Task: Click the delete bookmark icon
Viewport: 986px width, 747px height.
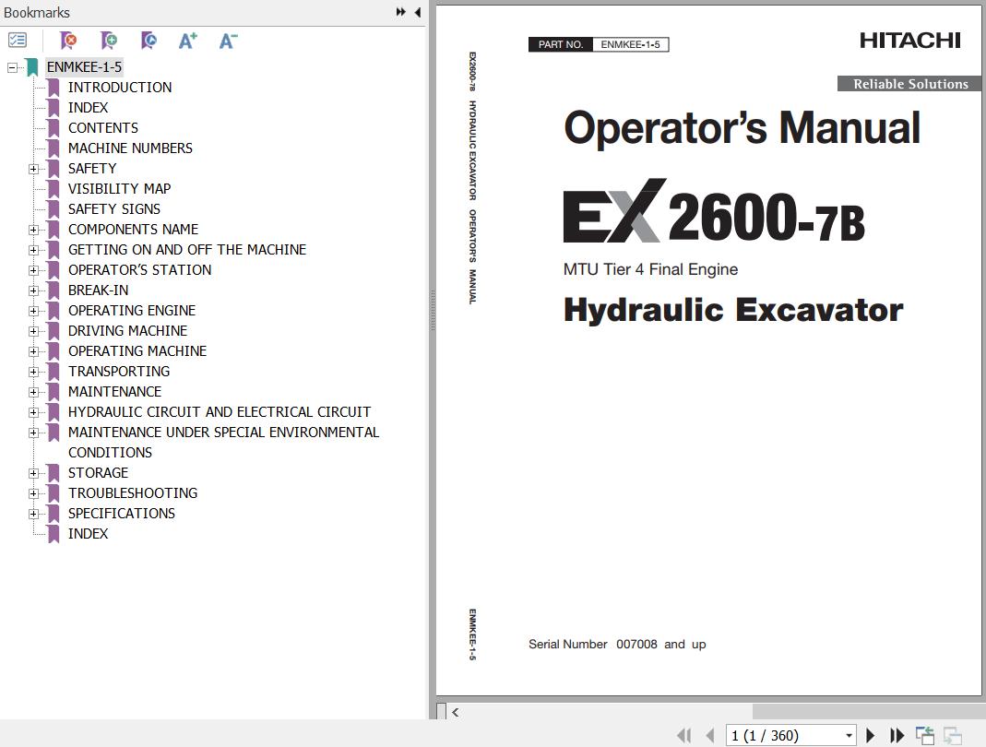Action: click(x=68, y=41)
